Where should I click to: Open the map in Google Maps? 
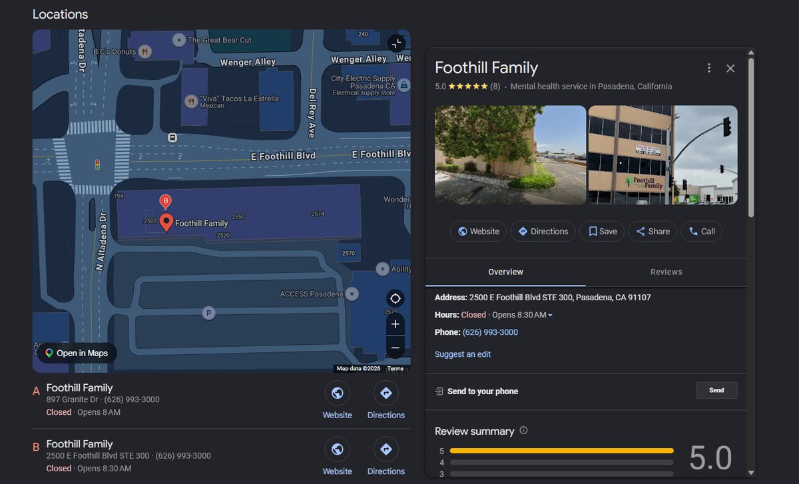77,353
